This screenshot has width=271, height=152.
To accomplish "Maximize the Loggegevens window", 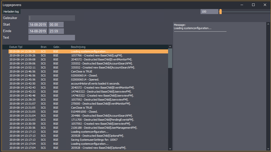I will pyautogui.click(x=253, y=5).
